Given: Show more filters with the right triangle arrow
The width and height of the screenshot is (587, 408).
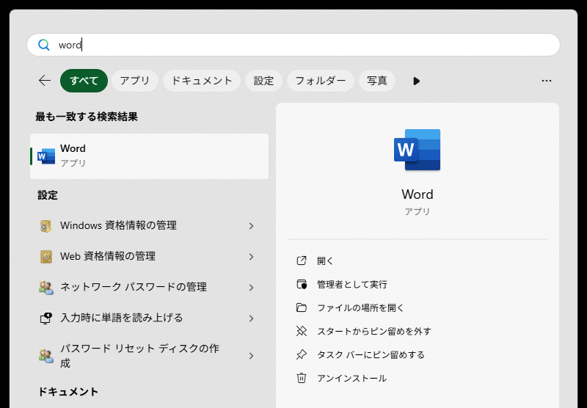Looking at the screenshot, I should pyautogui.click(x=416, y=81).
